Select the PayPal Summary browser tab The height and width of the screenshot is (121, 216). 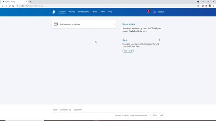pos(15,2)
